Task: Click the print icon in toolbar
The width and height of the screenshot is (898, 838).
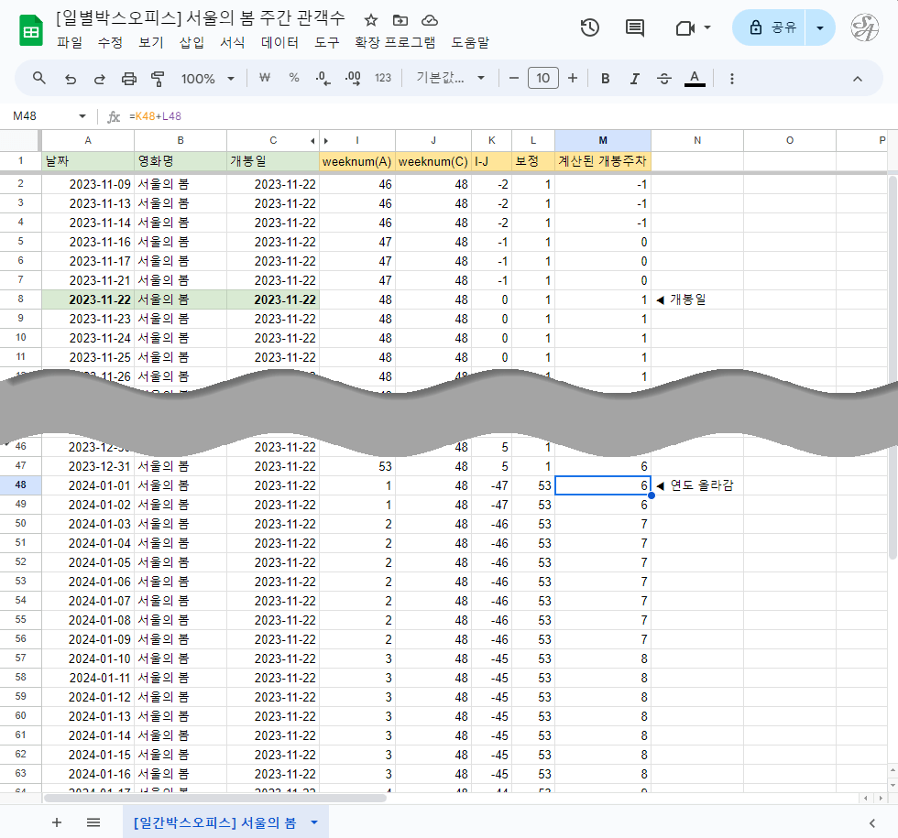Action: tap(129, 79)
